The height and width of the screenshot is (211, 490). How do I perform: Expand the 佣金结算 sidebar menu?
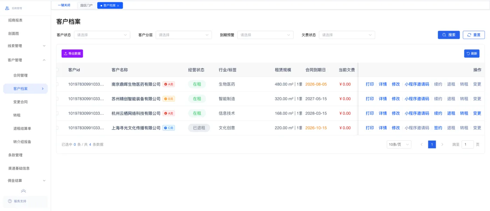click(x=26, y=181)
